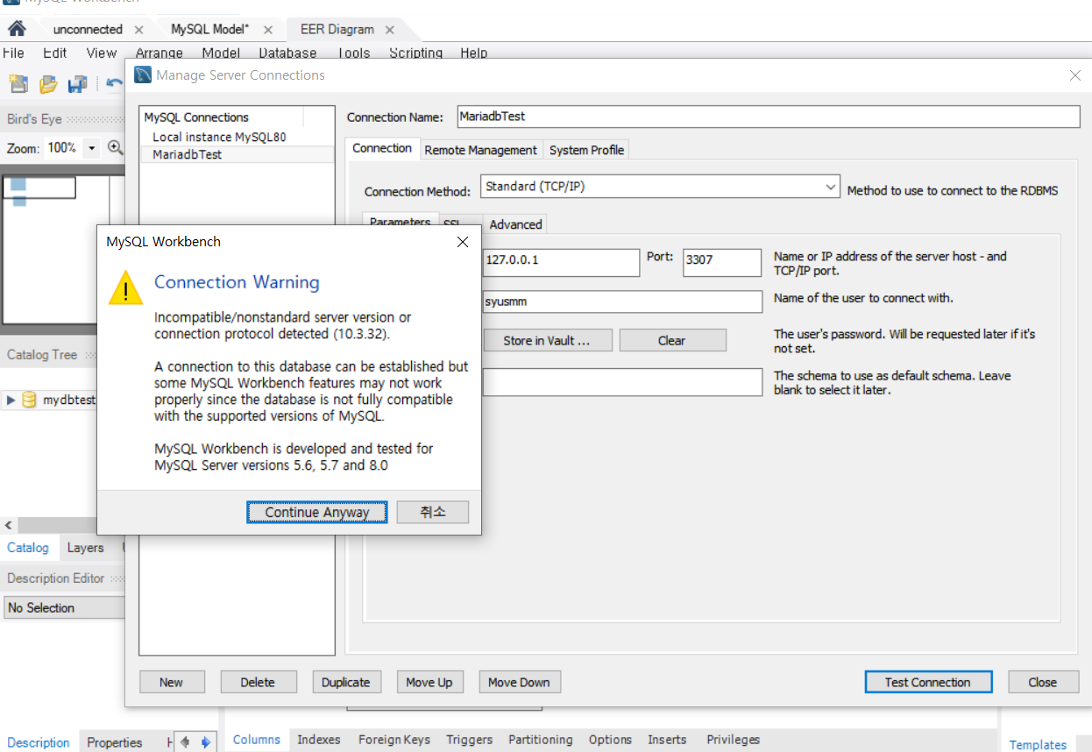The height and width of the screenshot is (752, 1092).
Task: Switch to the Layers panel tab
Action: (85, 548)
